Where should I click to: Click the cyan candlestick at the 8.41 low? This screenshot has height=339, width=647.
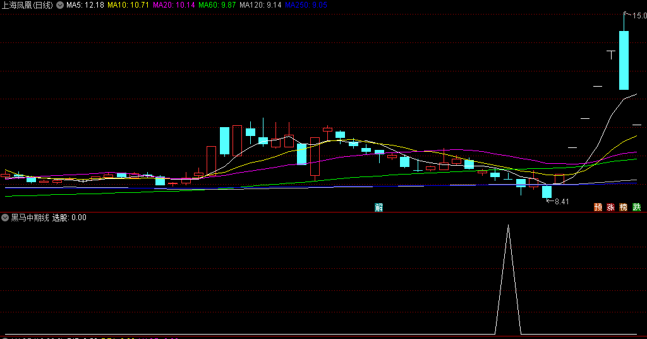tap(547, 192)
